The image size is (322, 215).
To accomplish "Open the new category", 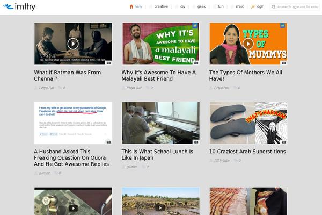I will point(138,6).
